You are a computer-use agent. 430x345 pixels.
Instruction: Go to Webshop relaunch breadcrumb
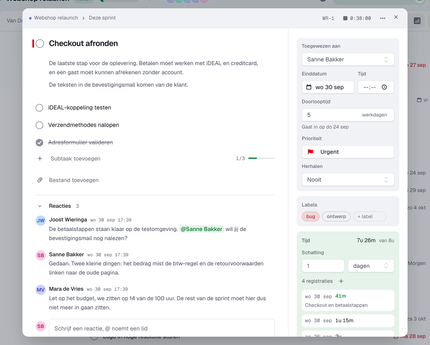(56, 18)
